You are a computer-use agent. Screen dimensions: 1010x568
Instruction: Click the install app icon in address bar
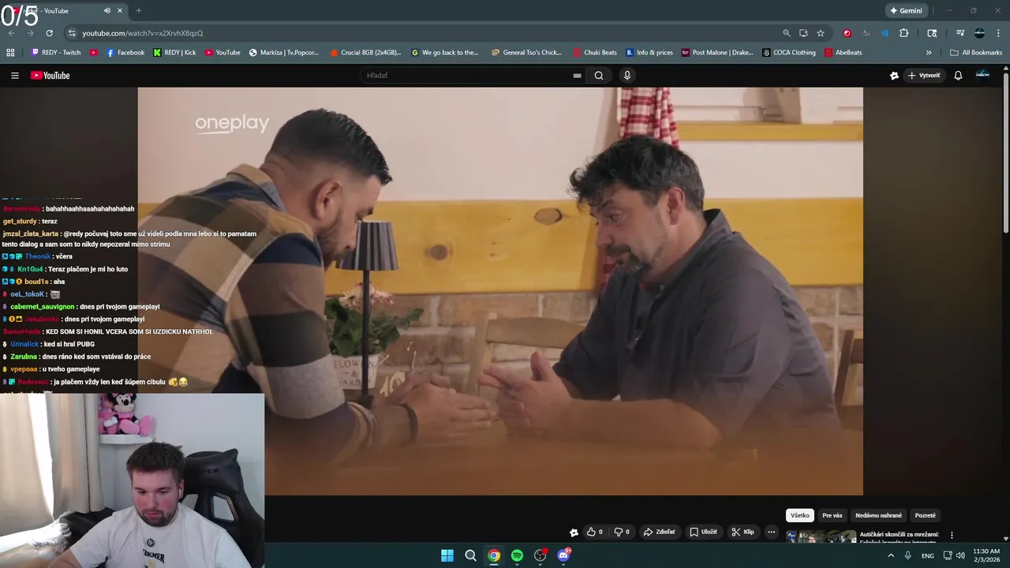(803, 33)
